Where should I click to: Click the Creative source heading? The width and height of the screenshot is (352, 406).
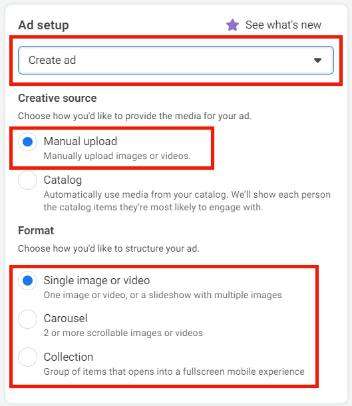click(x=57, y=98)
